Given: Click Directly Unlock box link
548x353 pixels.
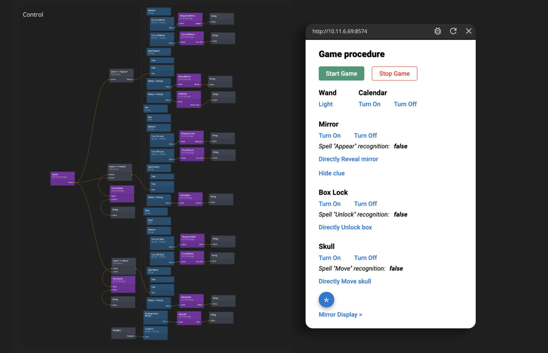Looking at the screenshot, I should point(345,227).
